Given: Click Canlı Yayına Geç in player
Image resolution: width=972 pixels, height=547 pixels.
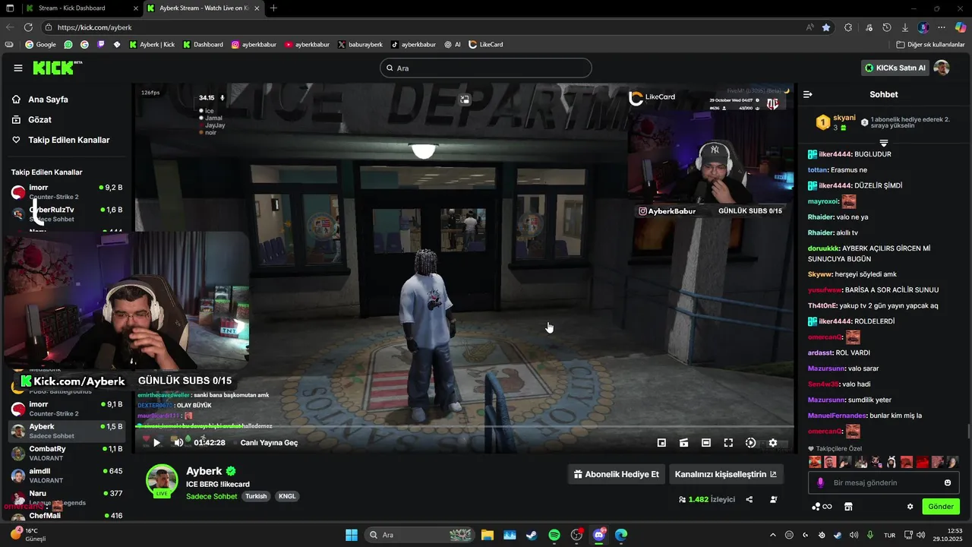Looking at the screenshot, I should [269, 442].
